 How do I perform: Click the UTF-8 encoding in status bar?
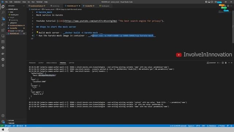pyautogui.click(x=198, y=126)
